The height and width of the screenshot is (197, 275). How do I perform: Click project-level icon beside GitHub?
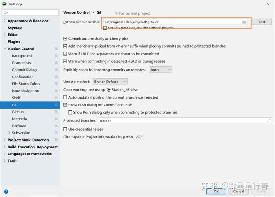pyautogui.click(x=56, y=112)
